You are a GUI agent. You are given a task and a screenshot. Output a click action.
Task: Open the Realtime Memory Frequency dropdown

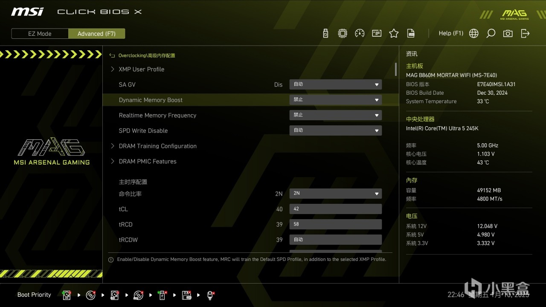coord(336,115)
